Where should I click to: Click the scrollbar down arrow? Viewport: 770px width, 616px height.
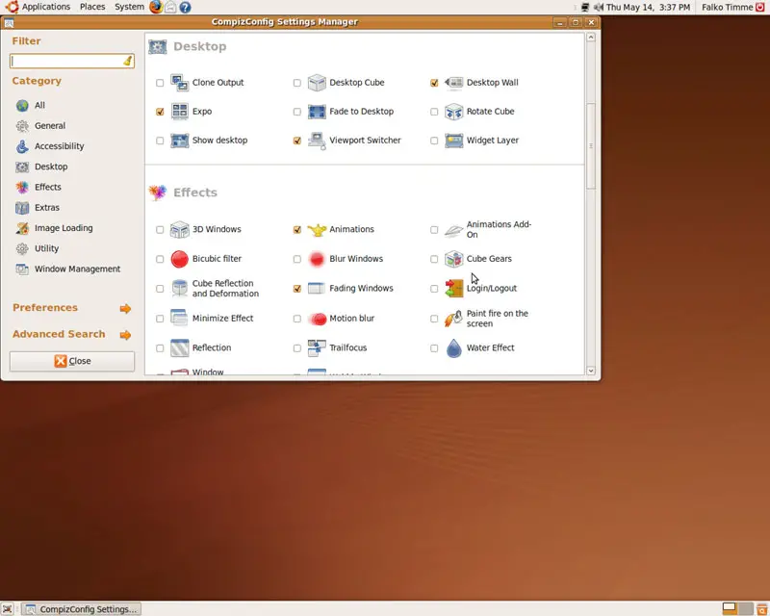point(591,371)
